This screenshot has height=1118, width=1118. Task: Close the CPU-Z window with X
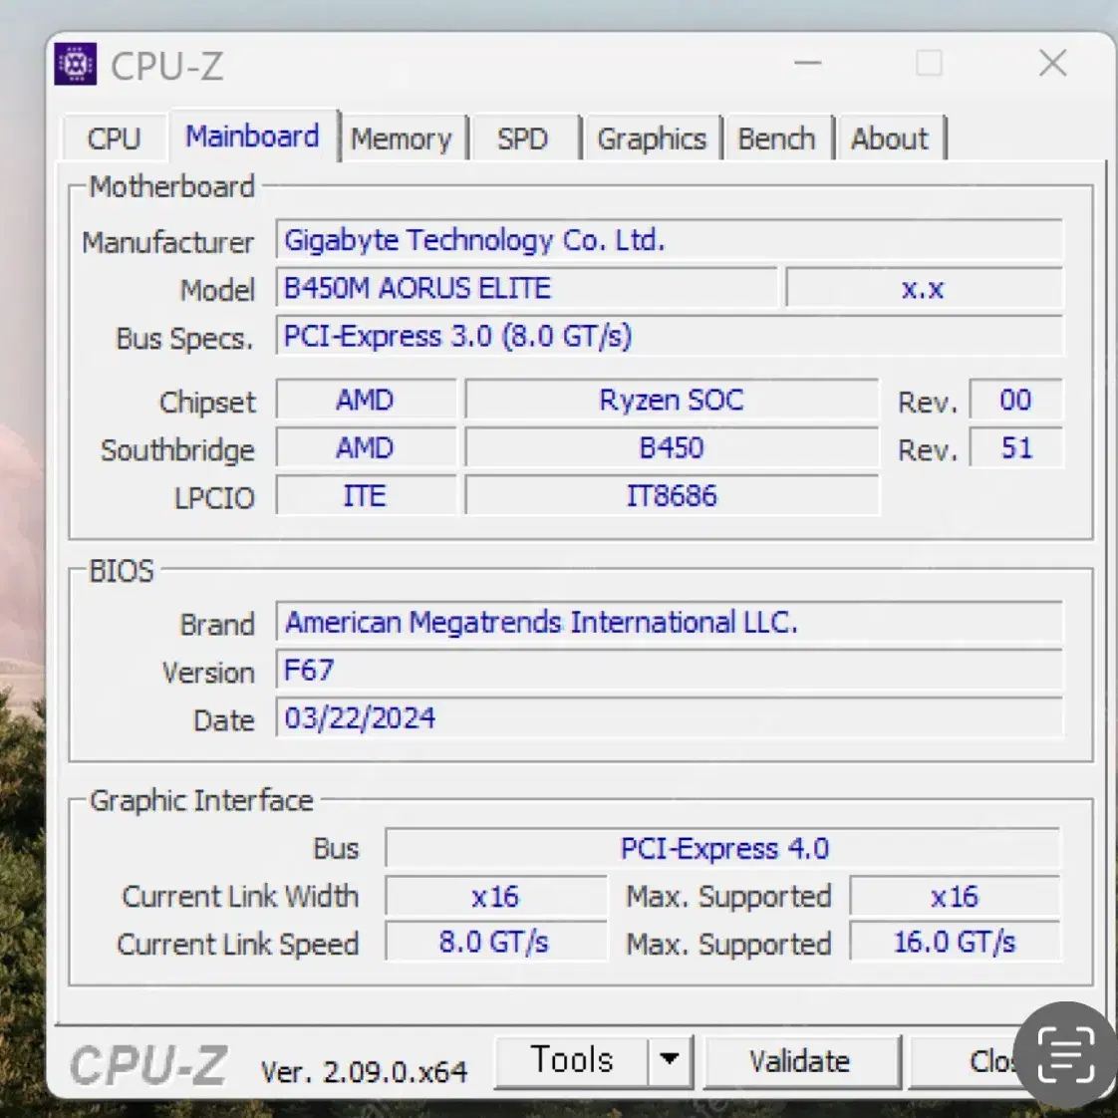click(x=1052, y=64)
